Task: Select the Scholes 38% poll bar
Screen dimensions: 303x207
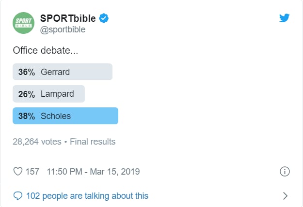Action: [x=65, y=116]
